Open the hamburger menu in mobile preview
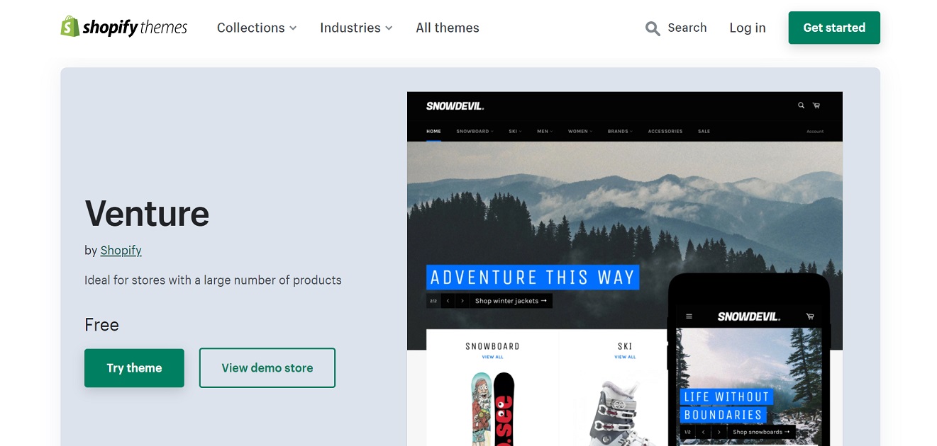 click(689, 316)
